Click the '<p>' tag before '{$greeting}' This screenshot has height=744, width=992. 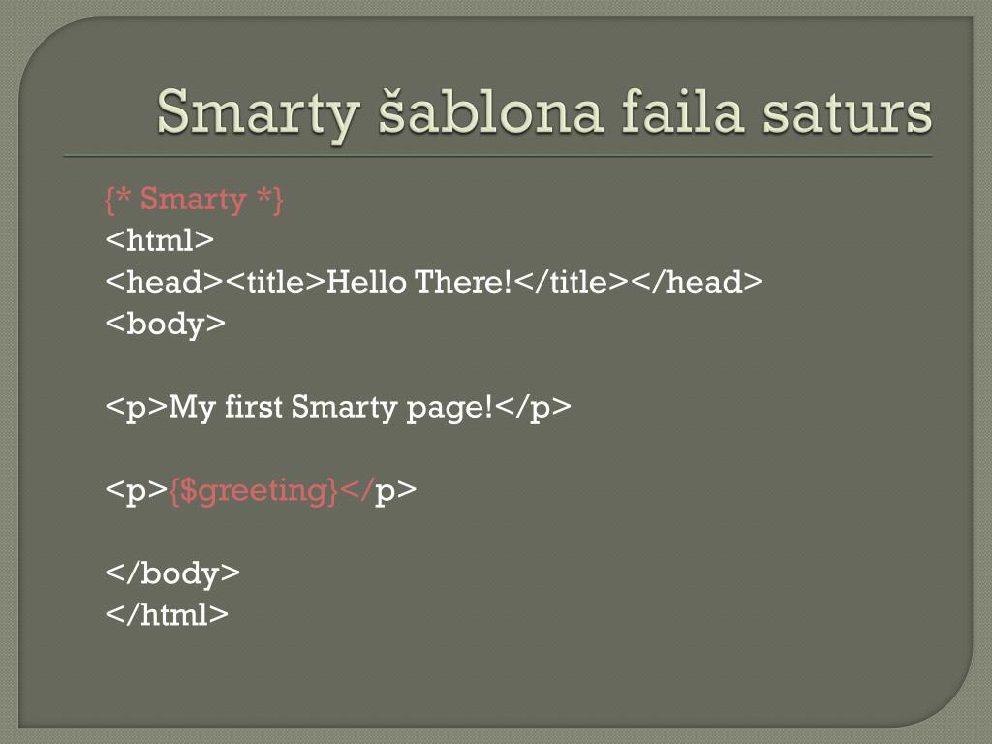[x=136, y=491]
